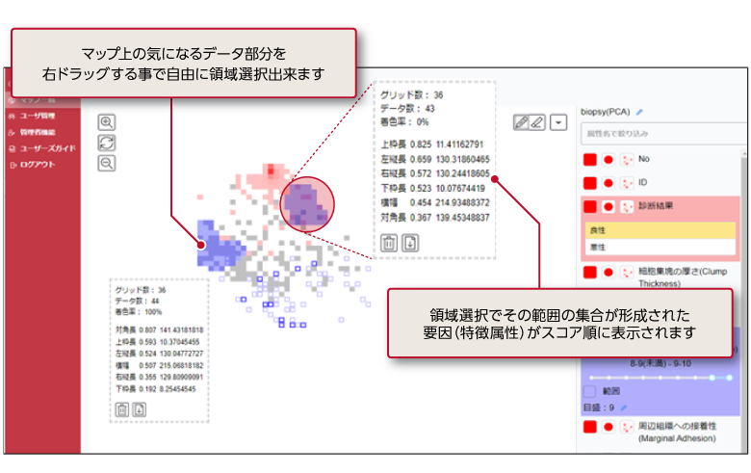Click the zoom in magnifier icon

[x=107, y=122]
